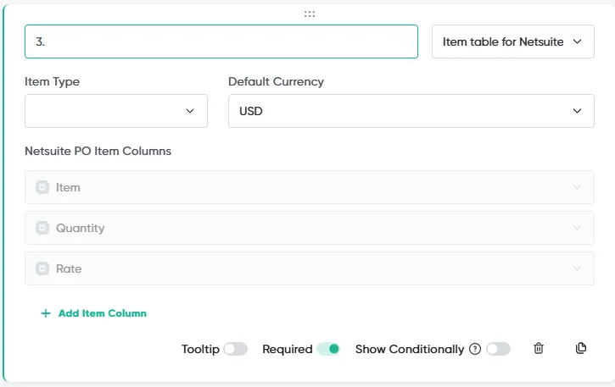Open the Default Currency USD dropdown

pyautogui.click(x=411, y=111)
